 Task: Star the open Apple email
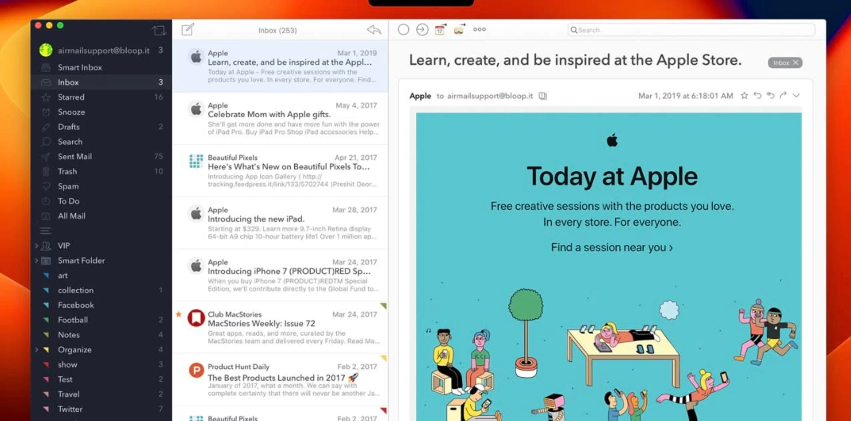(x=744, y=96)
